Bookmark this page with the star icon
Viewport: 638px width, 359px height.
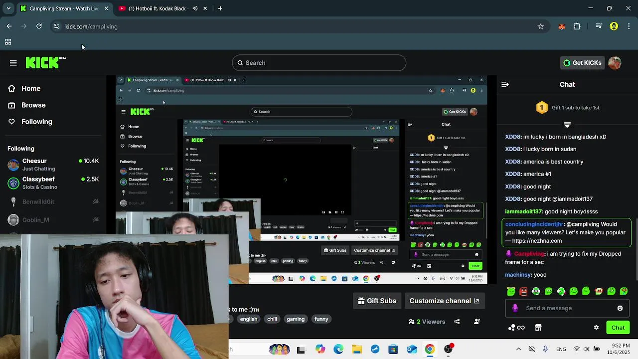point(541,26)
